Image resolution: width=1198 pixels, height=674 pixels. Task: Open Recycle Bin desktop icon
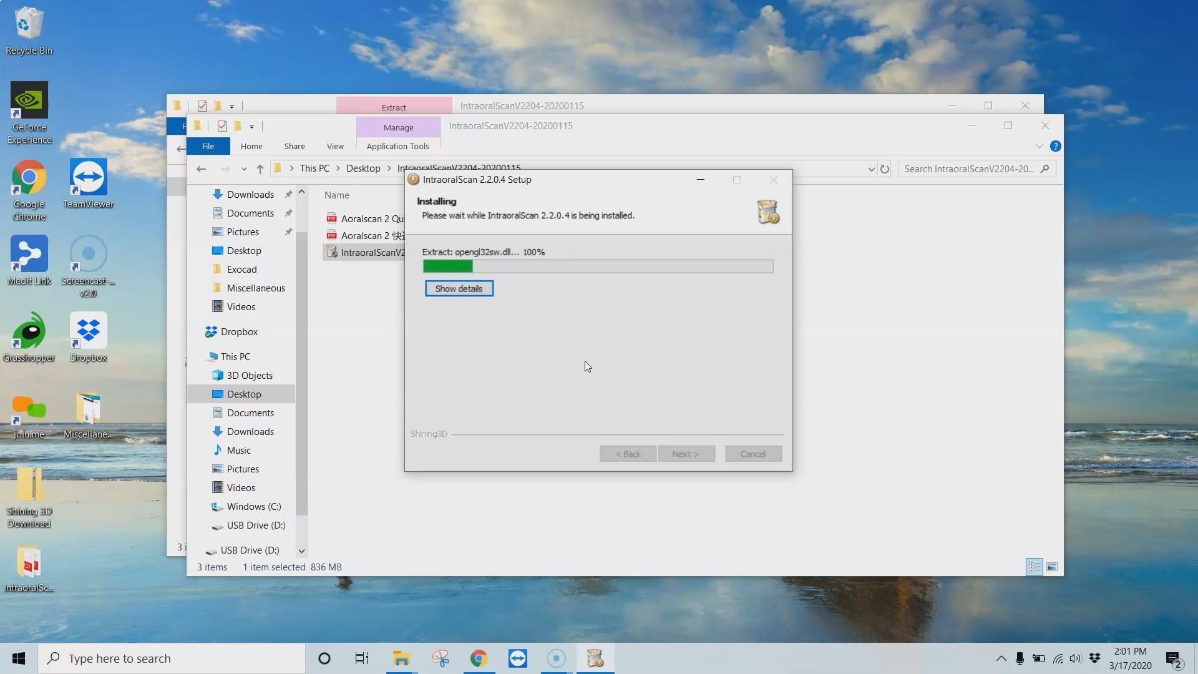29,31
